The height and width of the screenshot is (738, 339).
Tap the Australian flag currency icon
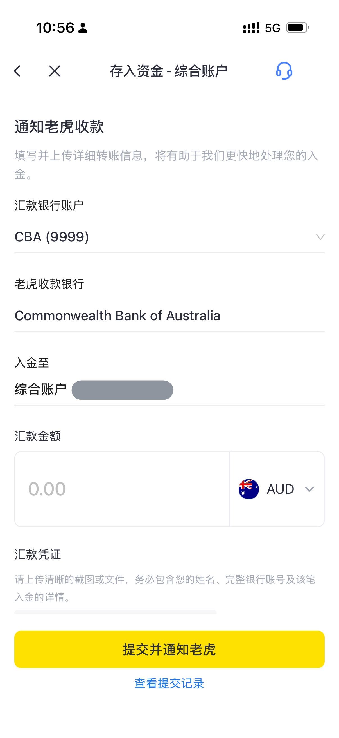point(248,489)
